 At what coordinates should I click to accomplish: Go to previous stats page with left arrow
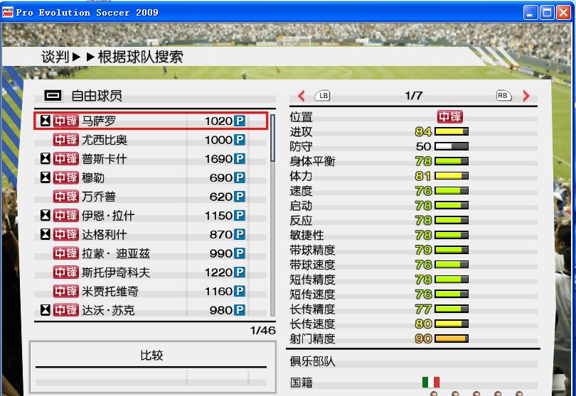click(302, 96)
